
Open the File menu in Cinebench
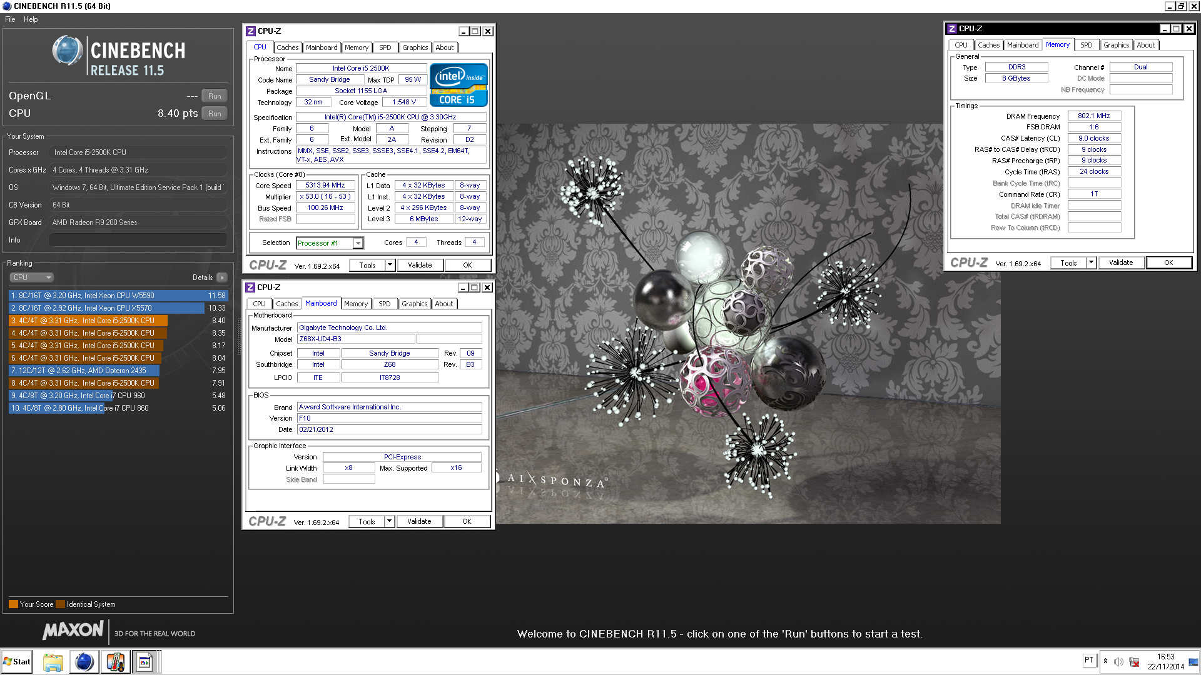click(10, 19)
